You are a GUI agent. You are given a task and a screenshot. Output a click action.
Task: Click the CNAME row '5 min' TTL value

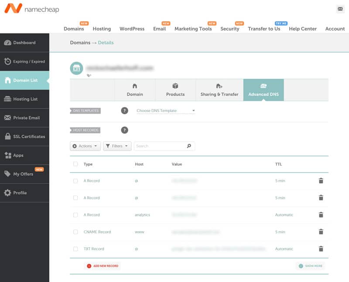(280, 232)
